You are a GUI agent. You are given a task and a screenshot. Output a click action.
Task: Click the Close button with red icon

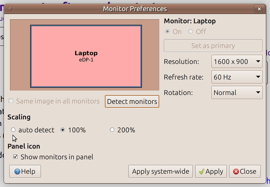point(245,171)
